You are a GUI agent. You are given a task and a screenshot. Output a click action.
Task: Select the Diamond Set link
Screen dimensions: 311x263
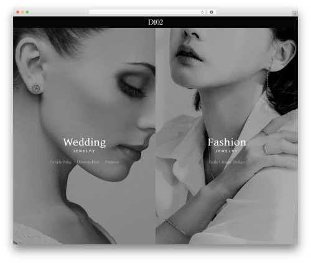coord(88,162)
